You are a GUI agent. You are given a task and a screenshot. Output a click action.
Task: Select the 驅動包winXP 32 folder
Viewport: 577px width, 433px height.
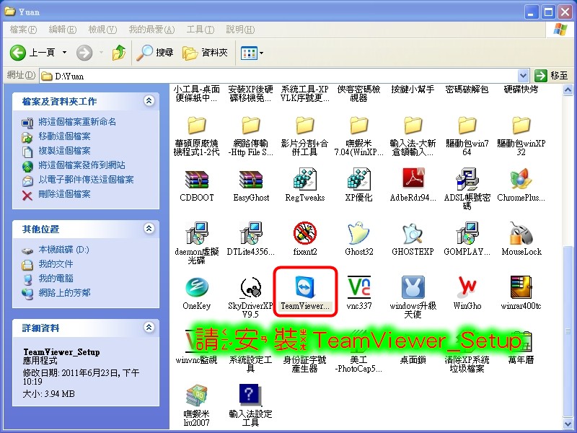(x=521, y=126)
